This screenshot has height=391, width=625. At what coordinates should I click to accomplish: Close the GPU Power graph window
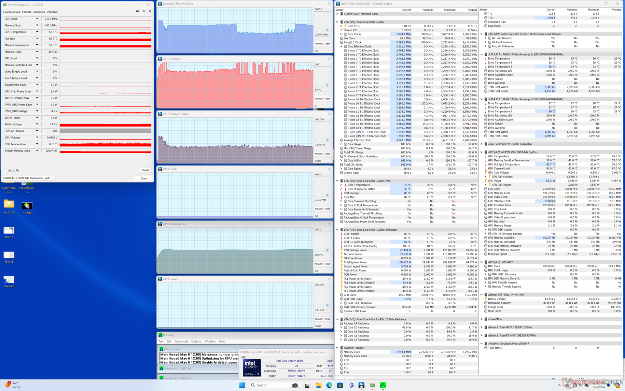coord(329,279)
